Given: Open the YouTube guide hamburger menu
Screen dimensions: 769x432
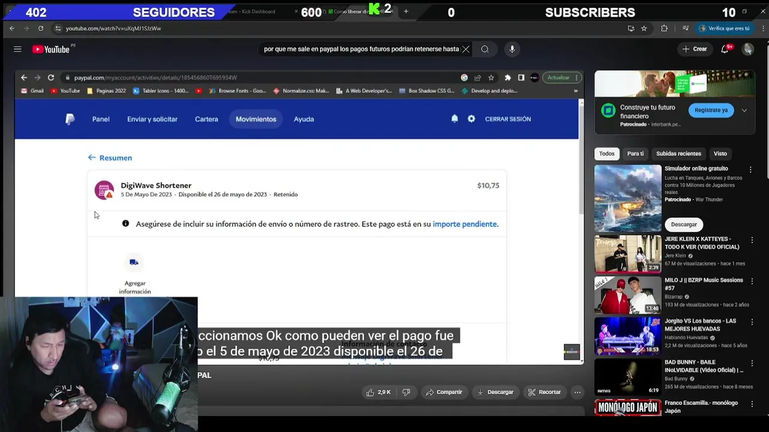Looking at the screenshot, I should 17,49.
